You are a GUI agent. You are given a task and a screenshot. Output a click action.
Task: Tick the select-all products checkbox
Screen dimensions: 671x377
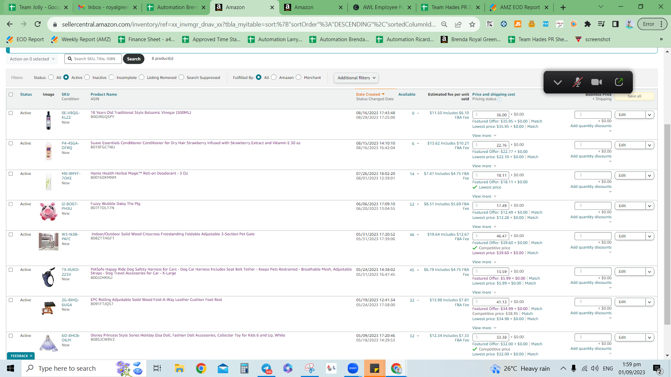point(11,95)
